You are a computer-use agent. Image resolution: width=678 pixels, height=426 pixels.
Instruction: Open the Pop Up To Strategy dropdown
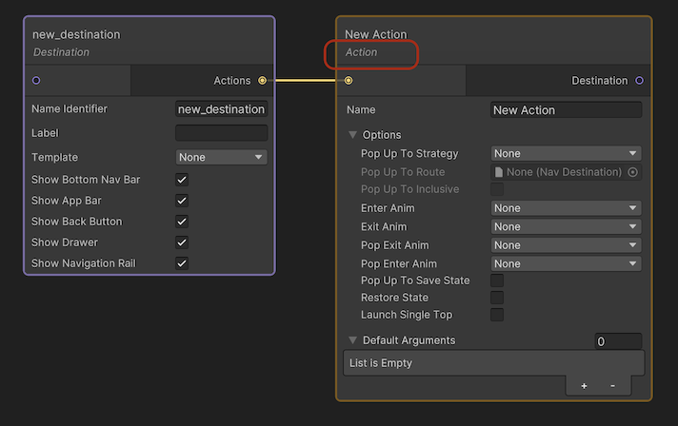(x=566, y=153)
